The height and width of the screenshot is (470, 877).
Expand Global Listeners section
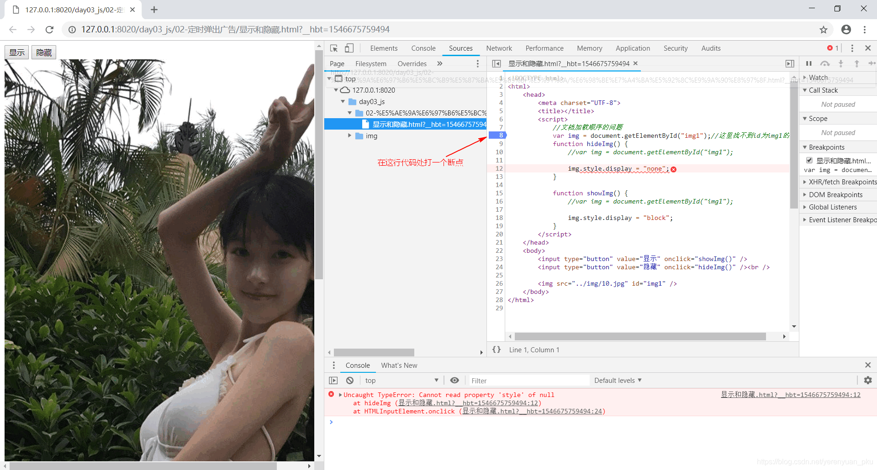[x=805, y=207]
